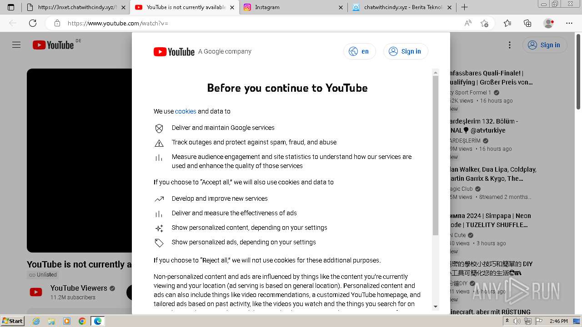Screen dimensions: 582x327
Task: Open a new browser tab
Action: tap(464, 7)
